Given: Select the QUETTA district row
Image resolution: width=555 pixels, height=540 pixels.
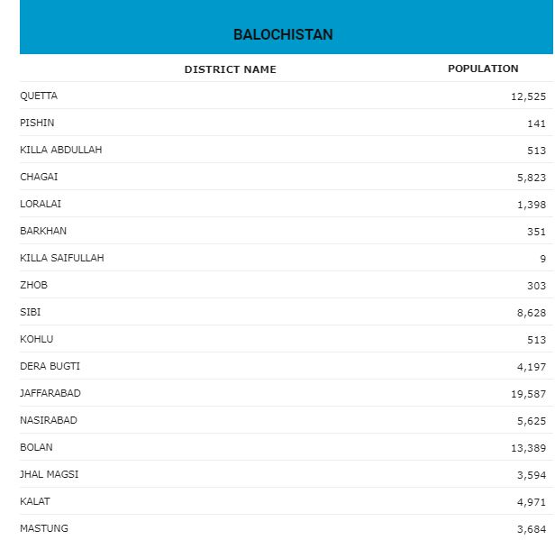Looking at the screenshot, I should [x=39, y=96].
